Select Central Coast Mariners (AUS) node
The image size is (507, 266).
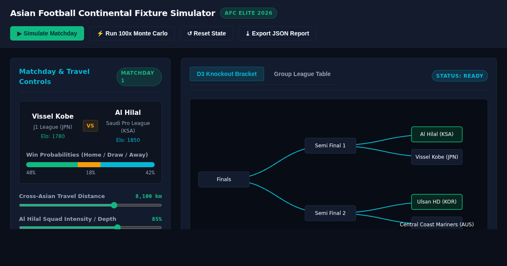[437, 224]
